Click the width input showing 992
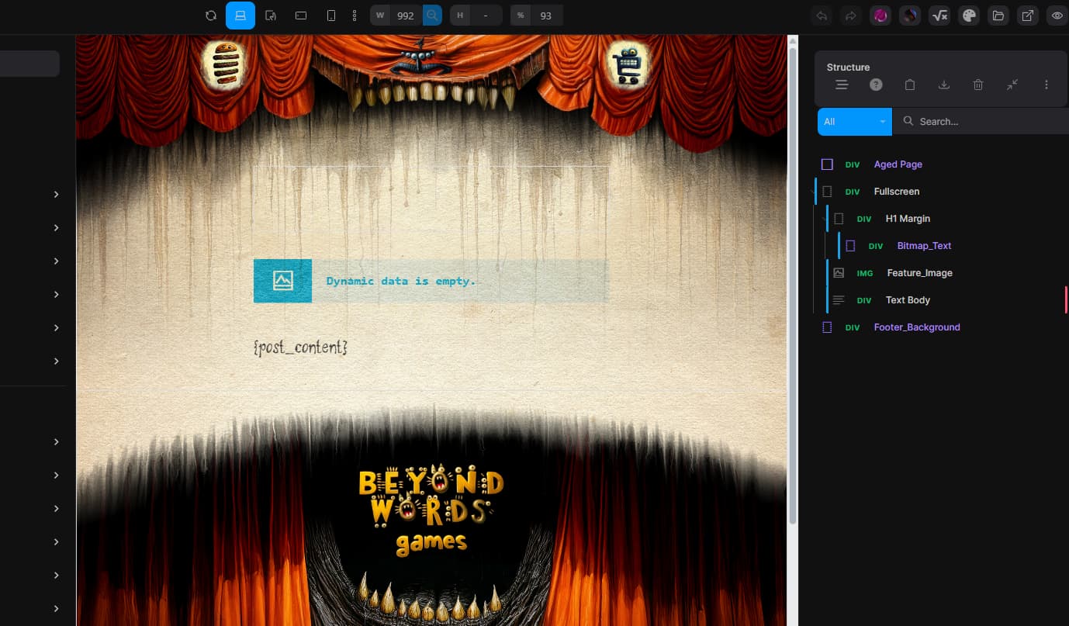1069x626 pixels. click(x=405, y=16)
